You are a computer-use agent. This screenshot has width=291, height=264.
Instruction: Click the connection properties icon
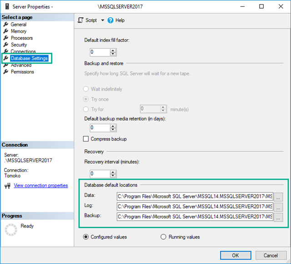(7, 186)
